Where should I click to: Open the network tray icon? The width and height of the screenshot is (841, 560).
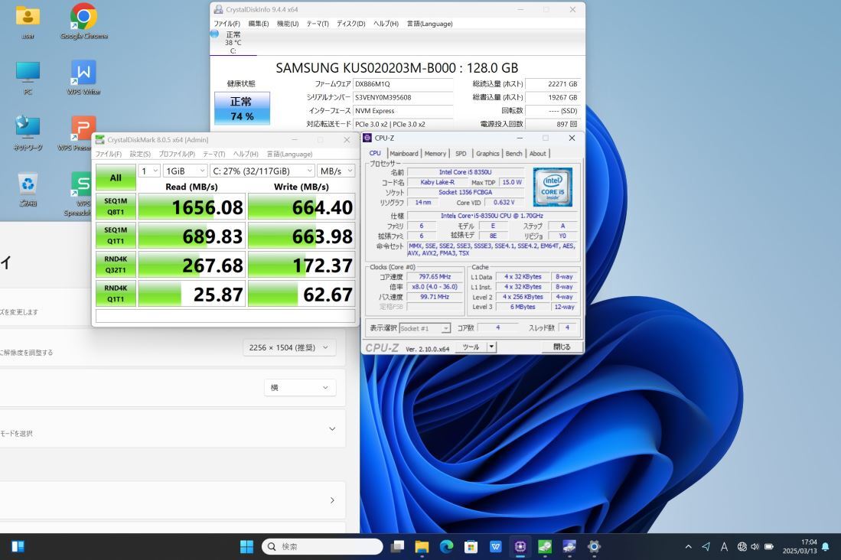tap(742, 546)
